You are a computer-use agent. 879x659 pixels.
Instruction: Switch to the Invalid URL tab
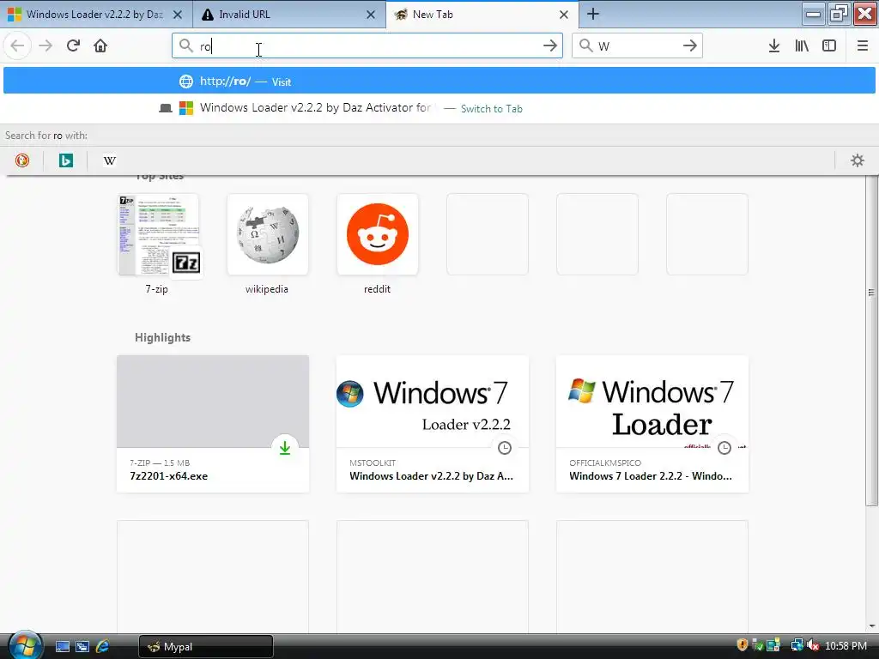pos(289,15)
